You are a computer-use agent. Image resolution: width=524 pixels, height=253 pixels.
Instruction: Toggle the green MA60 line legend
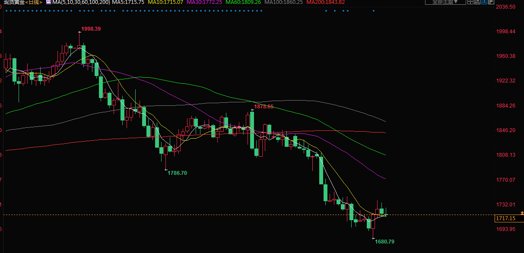click(x=243, y=2)
